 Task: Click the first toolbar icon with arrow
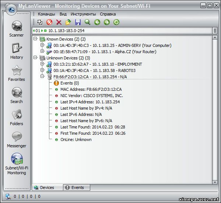[40, 22]
